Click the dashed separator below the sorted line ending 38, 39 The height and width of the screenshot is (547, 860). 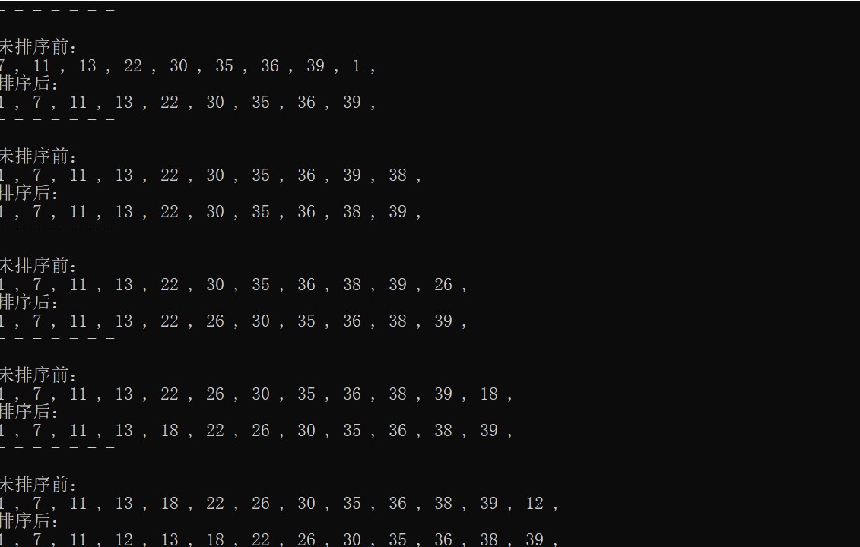pos(57,229)
